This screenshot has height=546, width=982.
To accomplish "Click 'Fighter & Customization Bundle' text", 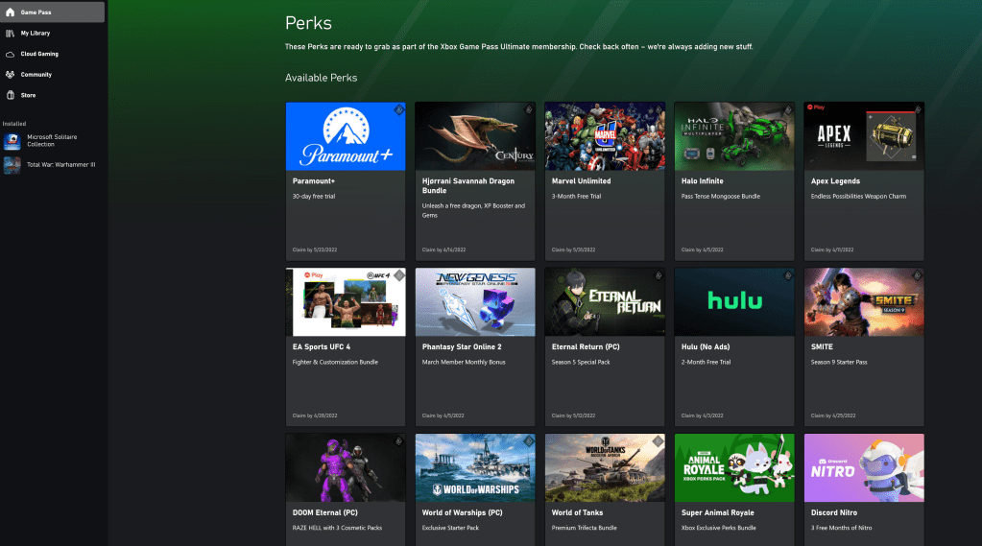I will pyautogui.click(x=335, y=362).
